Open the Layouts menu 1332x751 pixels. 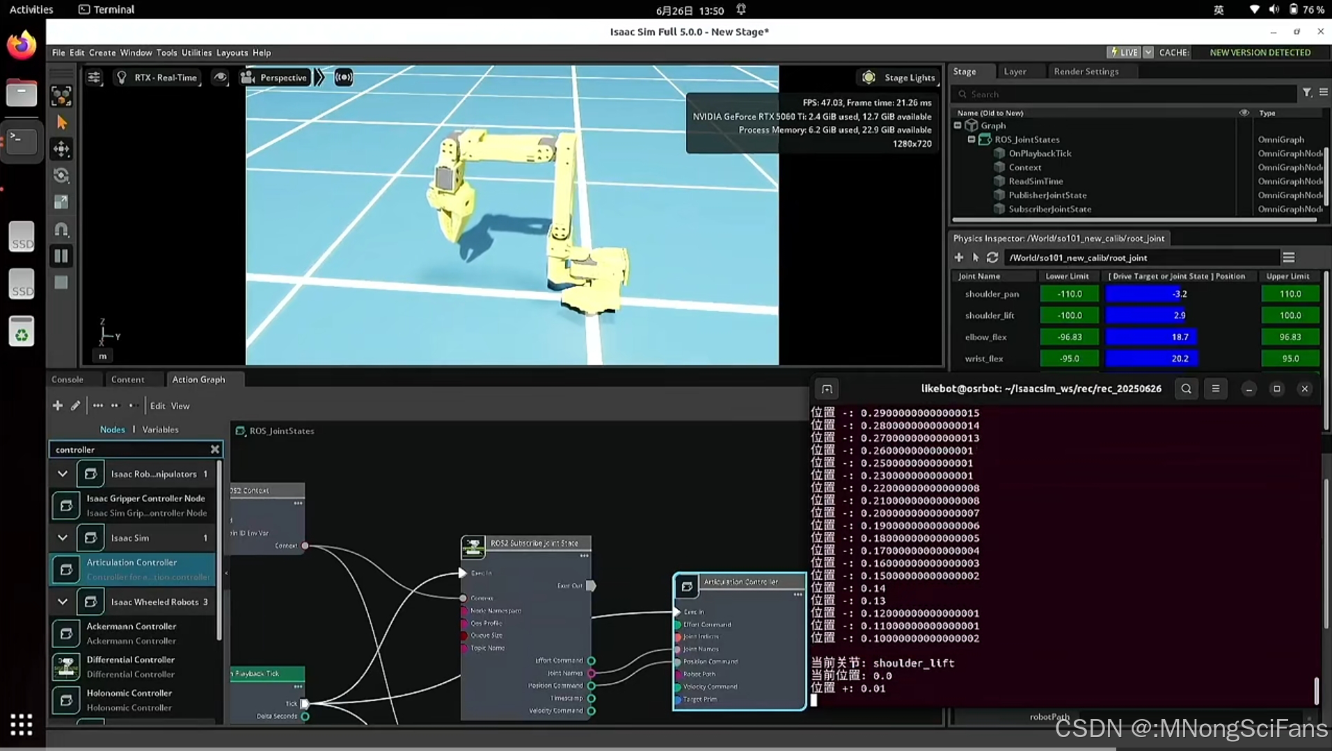click(x=232, y=53)
